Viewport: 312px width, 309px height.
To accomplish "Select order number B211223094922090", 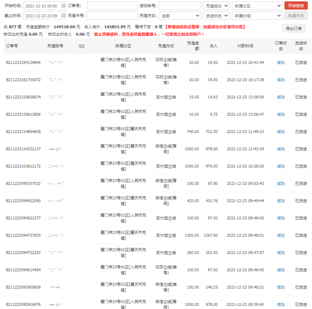I will 23,201.
